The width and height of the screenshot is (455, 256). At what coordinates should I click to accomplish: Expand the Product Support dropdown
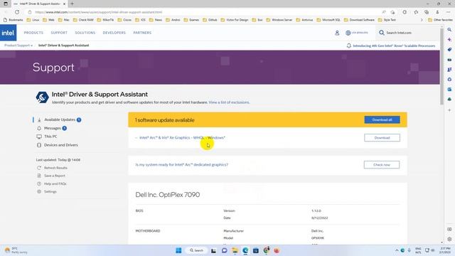pyautogui.click(x=18, y=46)
